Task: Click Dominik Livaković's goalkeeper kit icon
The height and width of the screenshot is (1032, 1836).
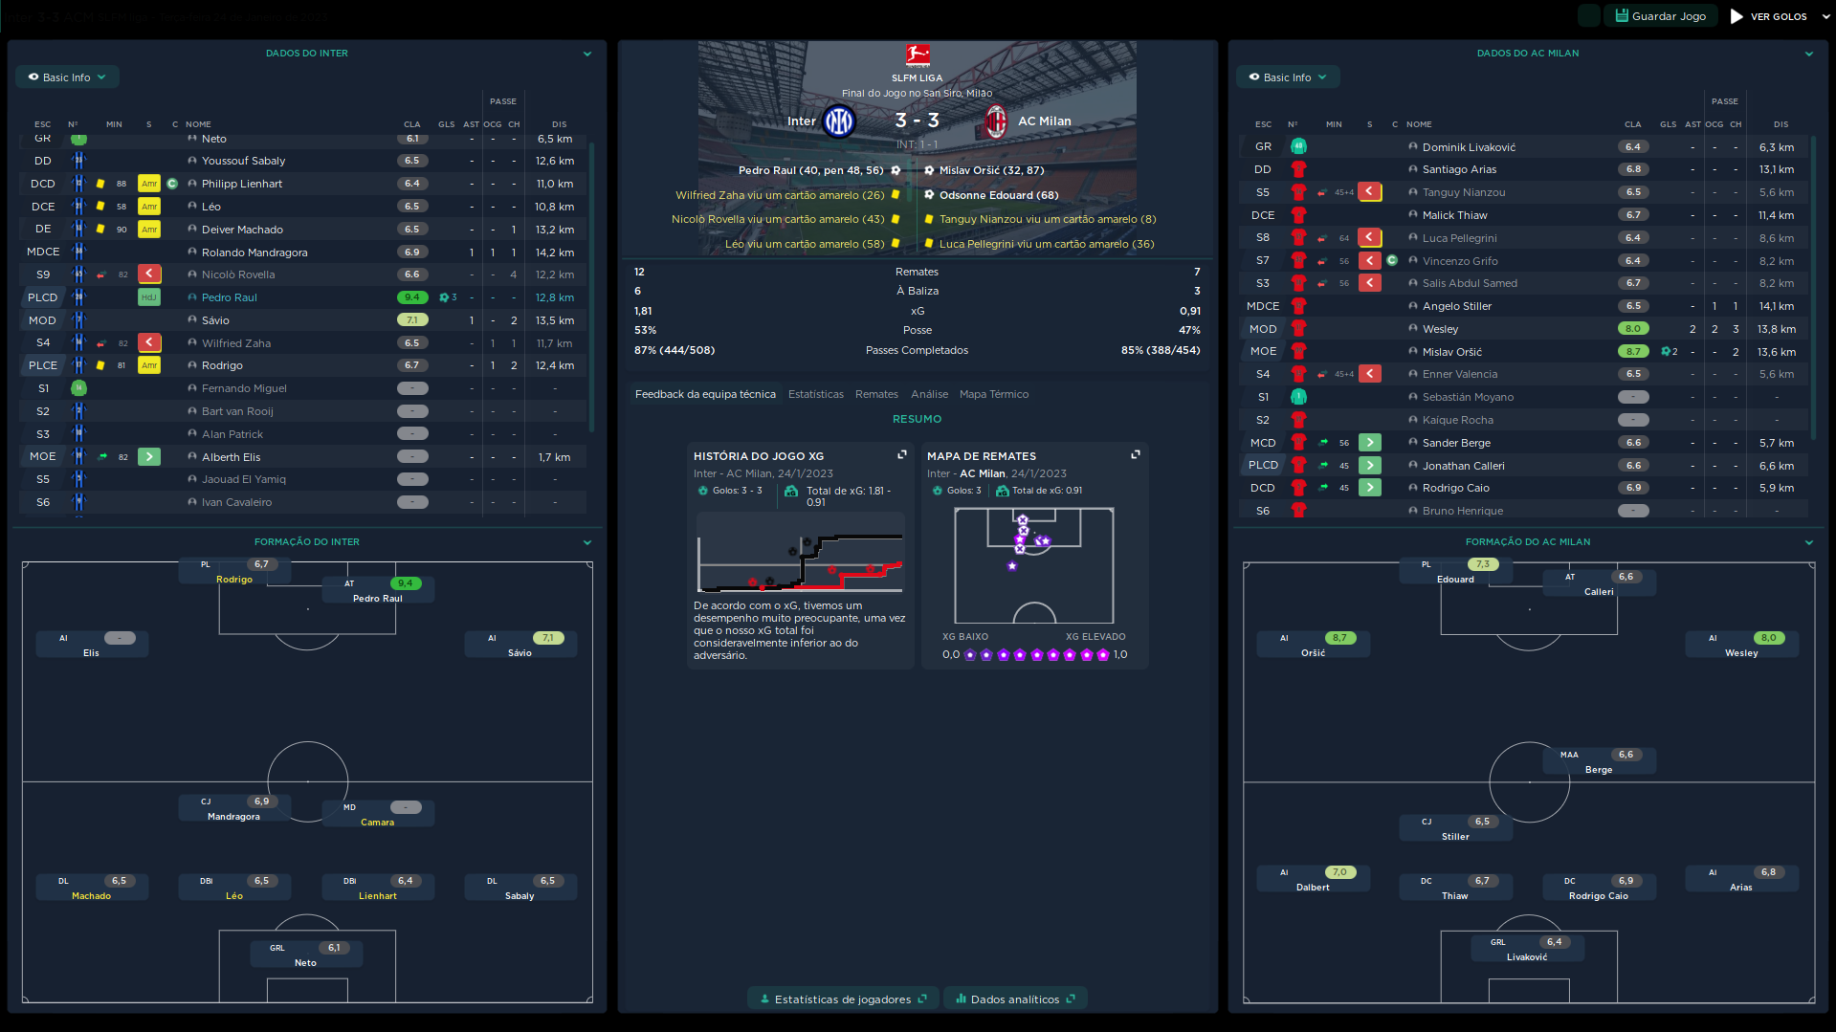Action: (1298, 147)
